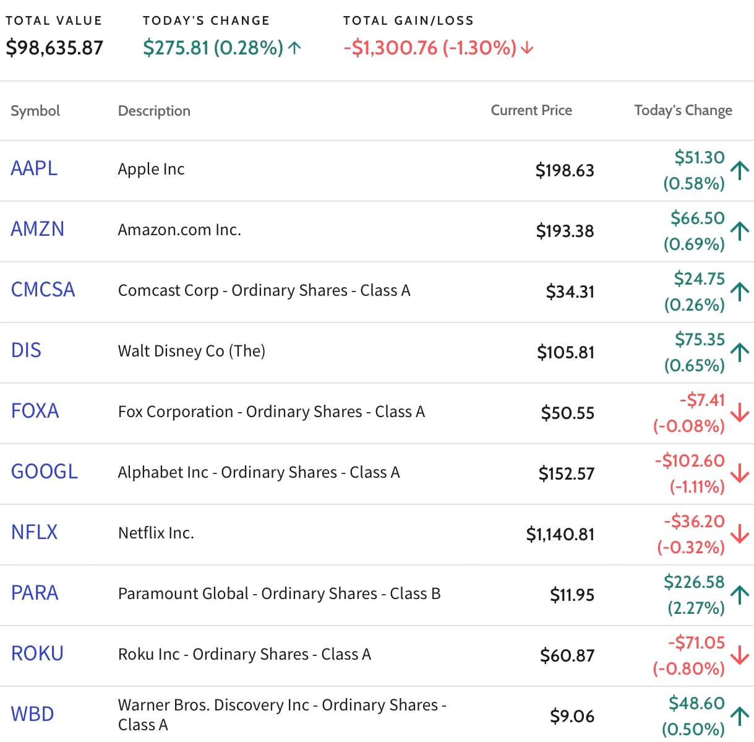Open the PARA symbol link
The width and height of the screenshot is (754, 742).
(35, 593)
